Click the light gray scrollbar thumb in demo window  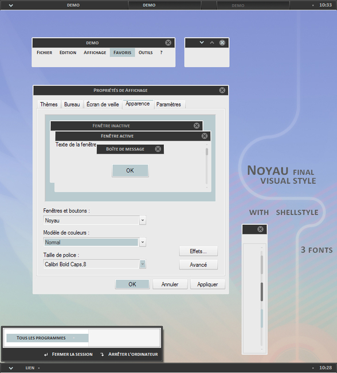[x=262, y=265]
